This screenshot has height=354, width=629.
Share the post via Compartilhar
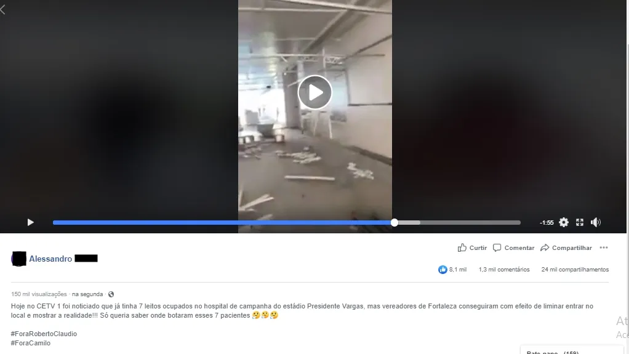click(x=566, y=247)
